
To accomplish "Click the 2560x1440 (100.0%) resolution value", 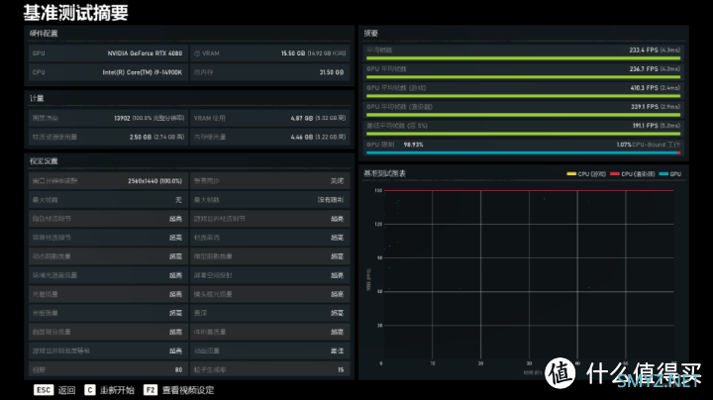I will click(x=154, y=181).
